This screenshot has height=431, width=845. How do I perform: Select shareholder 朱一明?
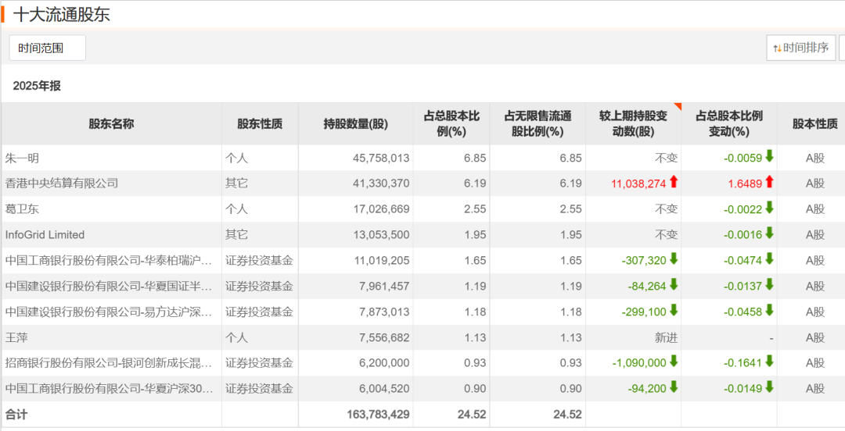point(22,158)
